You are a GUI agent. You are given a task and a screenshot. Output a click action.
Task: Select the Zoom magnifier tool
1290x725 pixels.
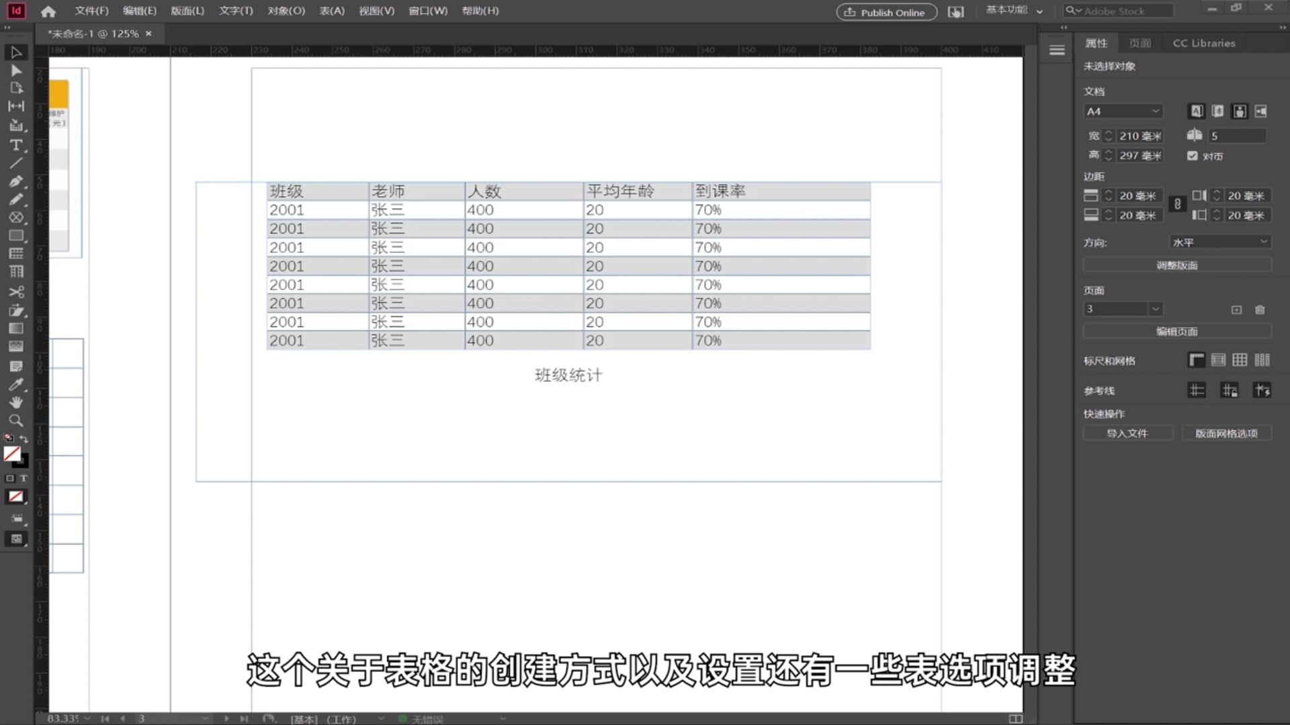(16, 421)
